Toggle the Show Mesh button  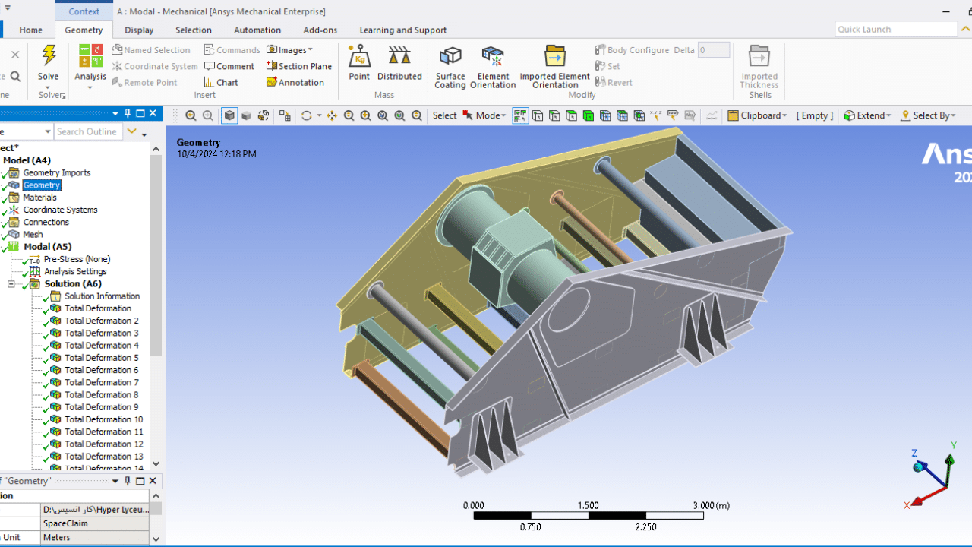[x=285, y=115]
